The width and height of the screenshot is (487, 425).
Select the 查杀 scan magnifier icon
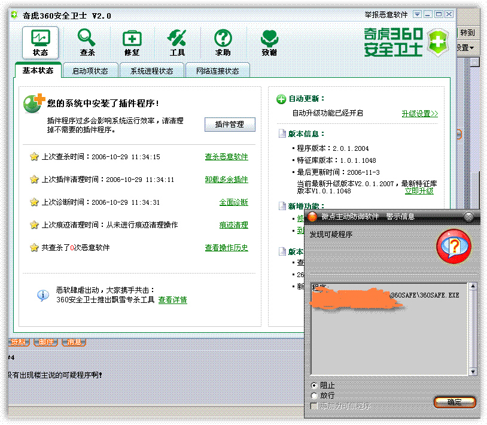pos(87,42)
